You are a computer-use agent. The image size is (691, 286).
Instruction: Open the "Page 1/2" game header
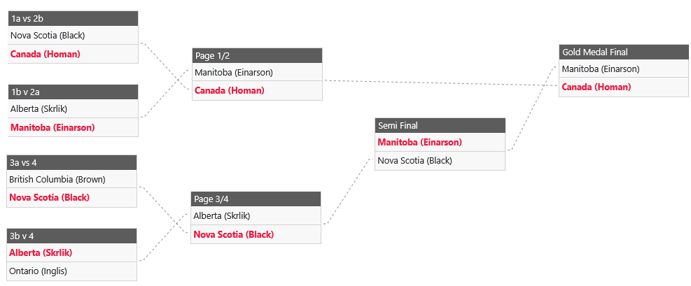257,55
